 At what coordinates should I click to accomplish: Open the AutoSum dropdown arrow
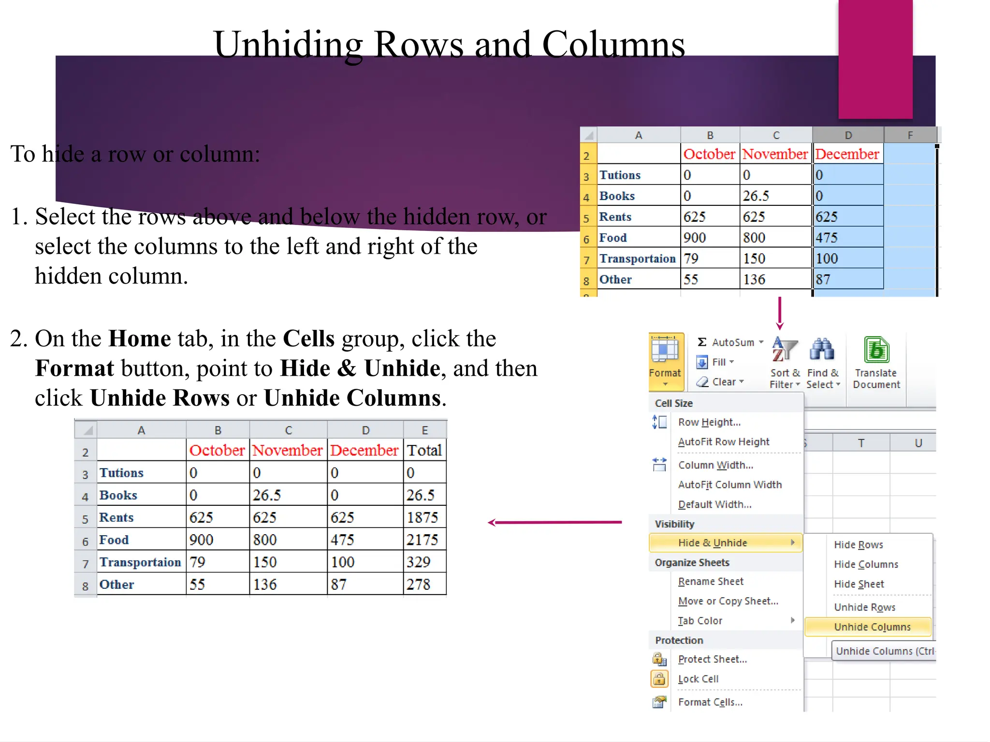tap(761, 342)
